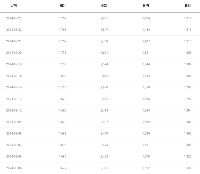The width and height of the screenshot is (200, 174).
Task: Click the BDI column header
Action: (62, 6)
